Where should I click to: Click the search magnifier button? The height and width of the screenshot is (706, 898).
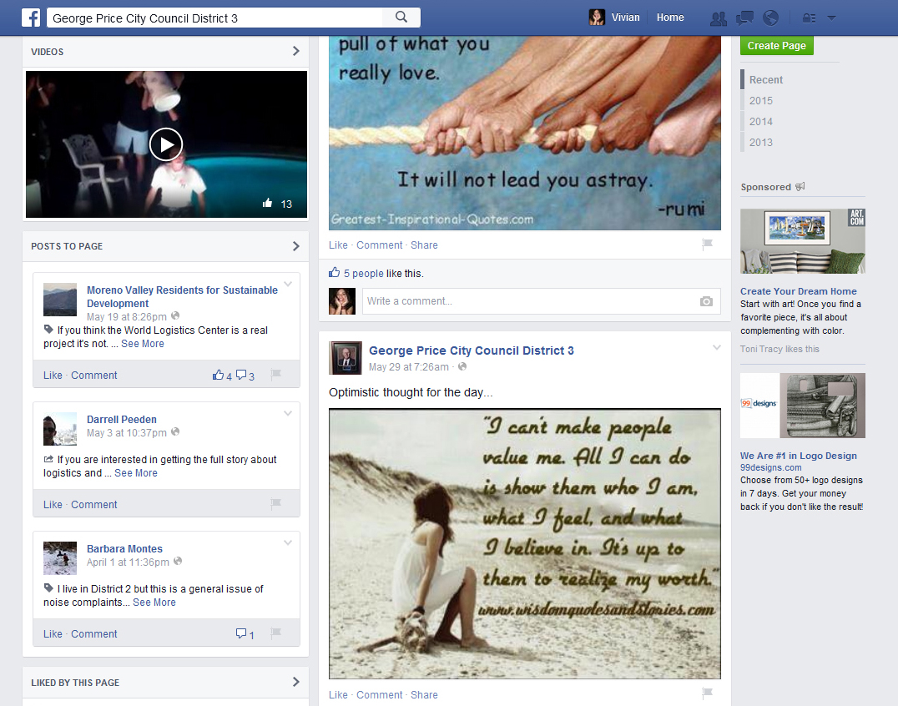(x=401, y=18)
